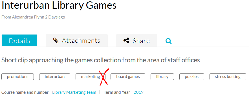Select the marketing tag

point(91,77)
